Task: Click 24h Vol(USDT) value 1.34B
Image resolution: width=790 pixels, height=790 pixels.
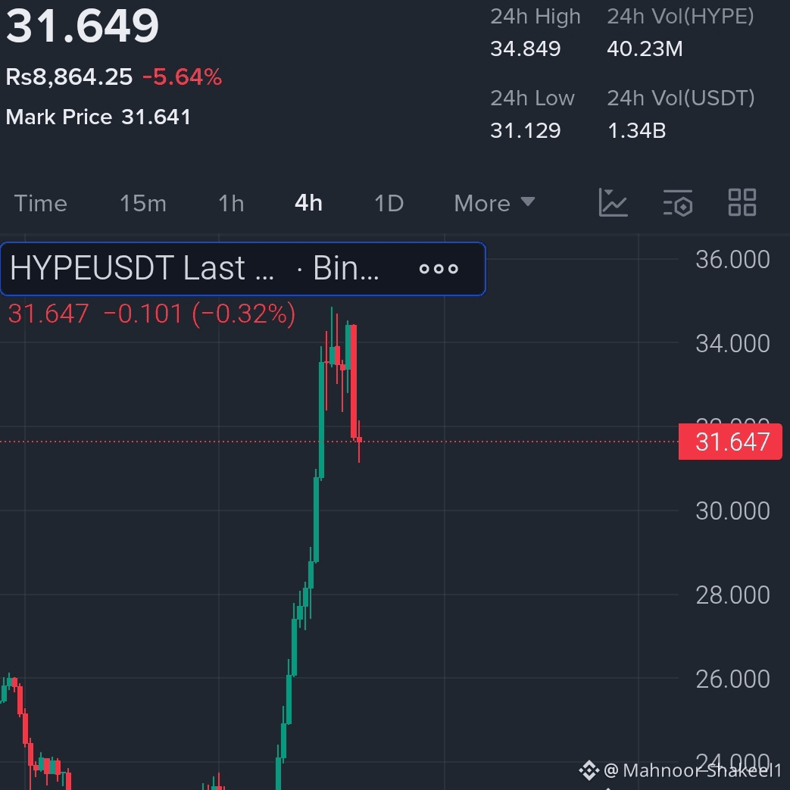Action: pos(637,130)
